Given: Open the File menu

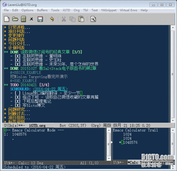Looking at the screenshot, I should (x=6, y=10).
